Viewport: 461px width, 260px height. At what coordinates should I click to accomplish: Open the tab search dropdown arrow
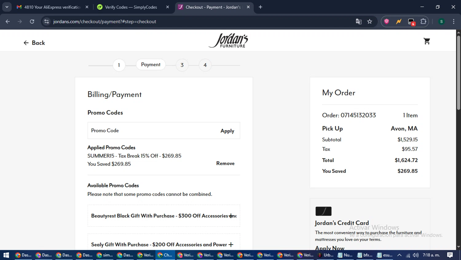[7, 7]
